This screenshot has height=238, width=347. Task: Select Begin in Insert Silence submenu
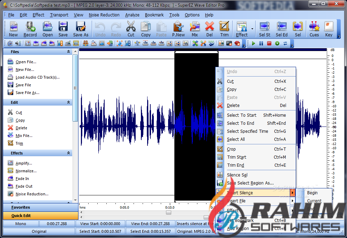pyautogui.click(x=312, y=193)
